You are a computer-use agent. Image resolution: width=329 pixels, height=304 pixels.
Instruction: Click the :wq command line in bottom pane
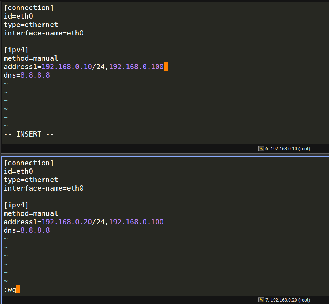tap(10, 290)
